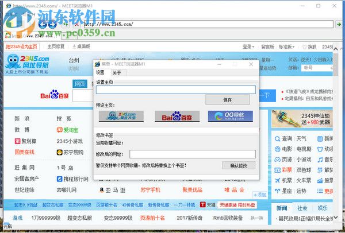
Task: Click 把2345设为主页 link
Action: [x=22, y=46]
